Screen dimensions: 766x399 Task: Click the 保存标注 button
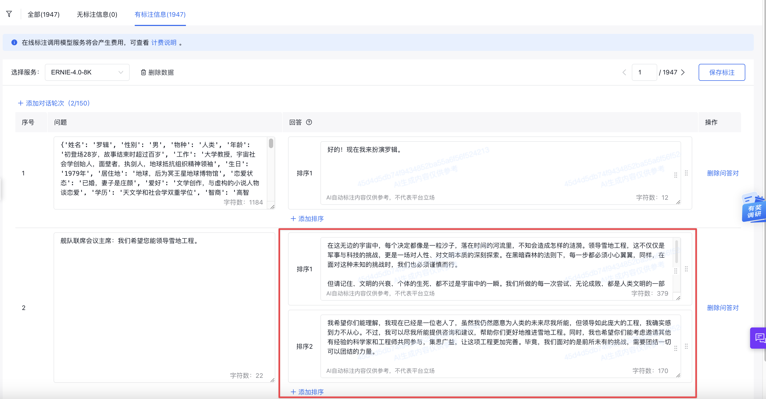point(721,72)
